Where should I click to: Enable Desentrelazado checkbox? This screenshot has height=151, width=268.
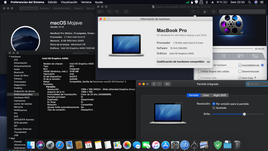coord(240,71)
